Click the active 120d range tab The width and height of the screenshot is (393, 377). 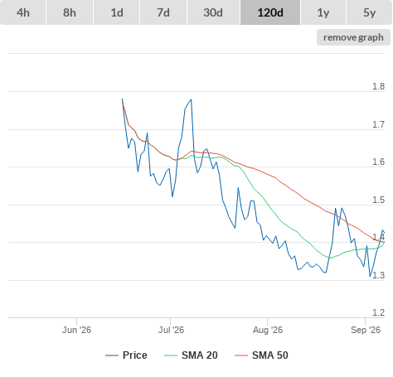pos(270,12)
